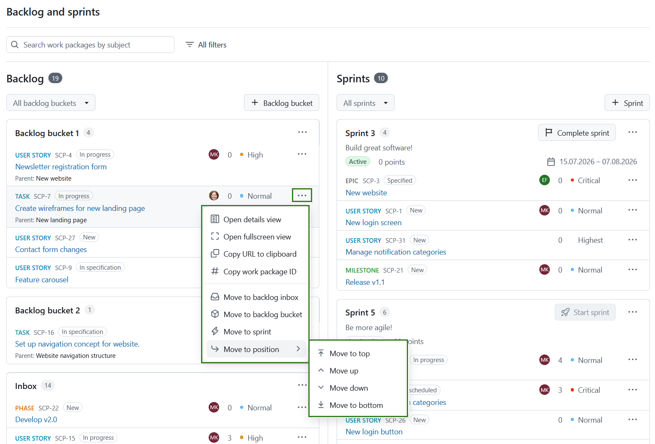Open more actions for SCP-22 Develop v2.0

pos(302,407)
